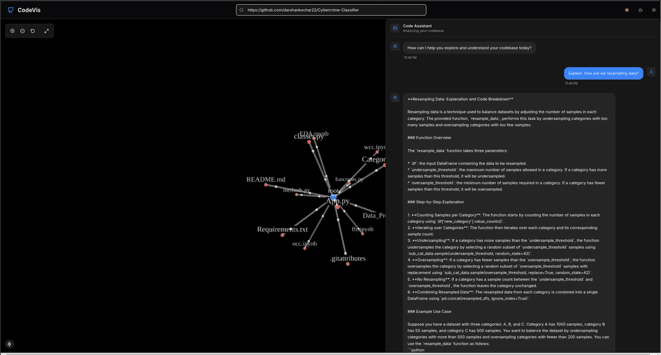661x355 pixels.
Task: Click the '### Step-by-Step Explanation' heading
Action: (x=436, y=202)
